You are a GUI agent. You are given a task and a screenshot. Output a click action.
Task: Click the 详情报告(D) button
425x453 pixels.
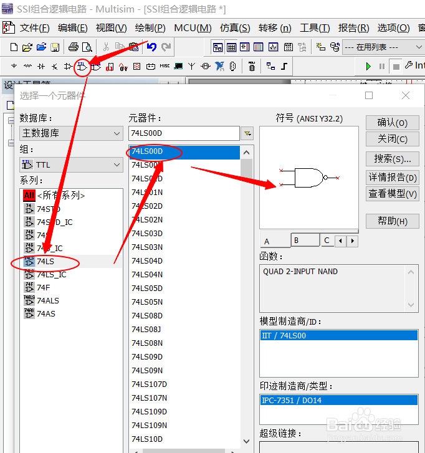coord(393,178)
